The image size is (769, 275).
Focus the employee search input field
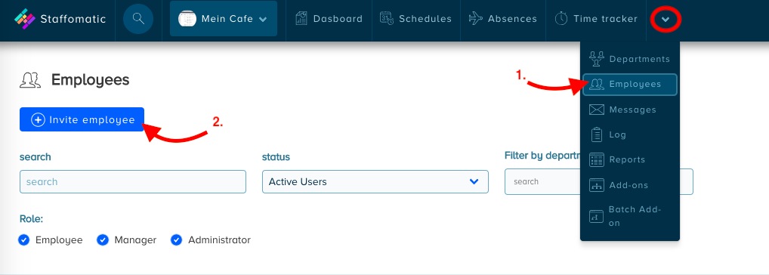click(133, 182)
